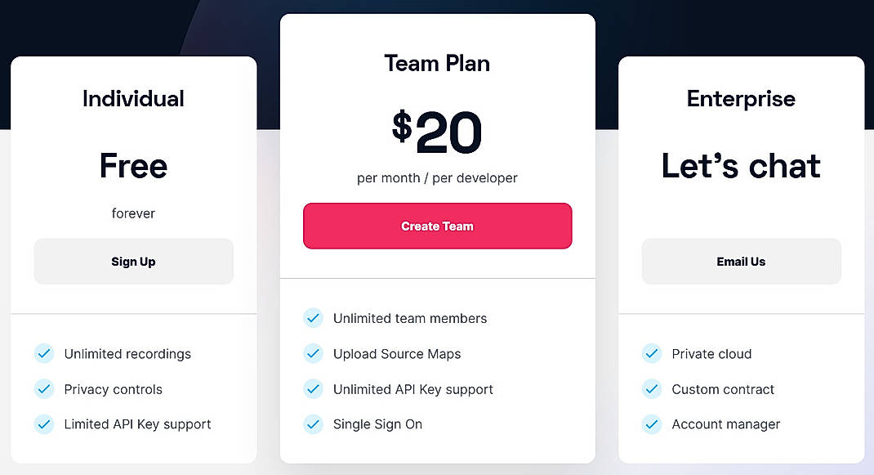Image resolution: width=874 pixels, height=475 pixels.
Task: Select the Team Plan heading
Action: point(437,63)
